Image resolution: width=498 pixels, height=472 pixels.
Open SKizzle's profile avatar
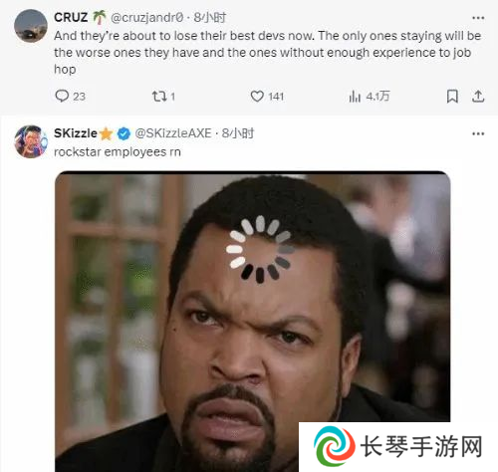coord(31,141)
